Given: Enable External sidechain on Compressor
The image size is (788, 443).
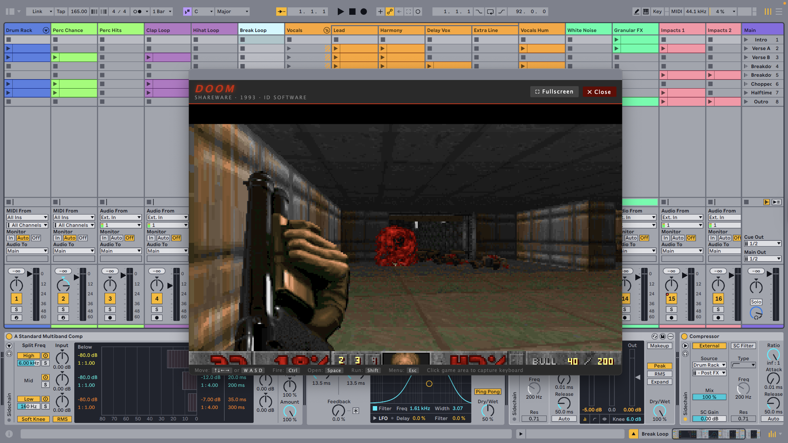Looking at the screenshot, I should [709, 346].
